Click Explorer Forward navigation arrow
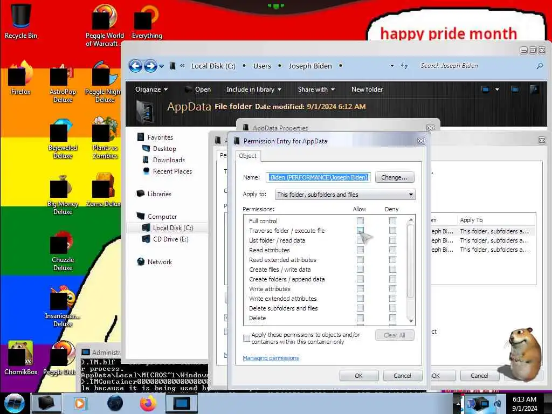Screen dimensions: 552x414 tap(150, 66)
